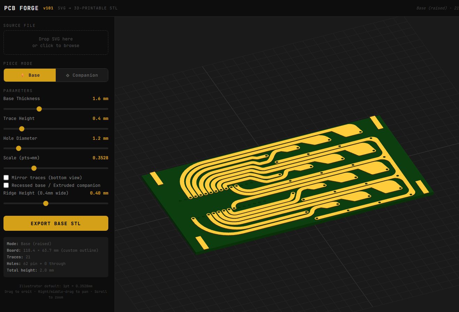Click the Ridge Height slider handle

[x=46, y=204]
